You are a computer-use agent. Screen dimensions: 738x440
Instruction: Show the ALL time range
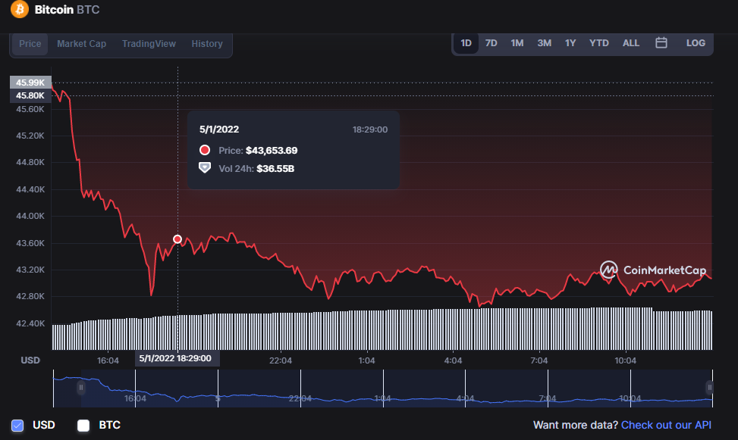pyautogui.click(x=631, y=43)
